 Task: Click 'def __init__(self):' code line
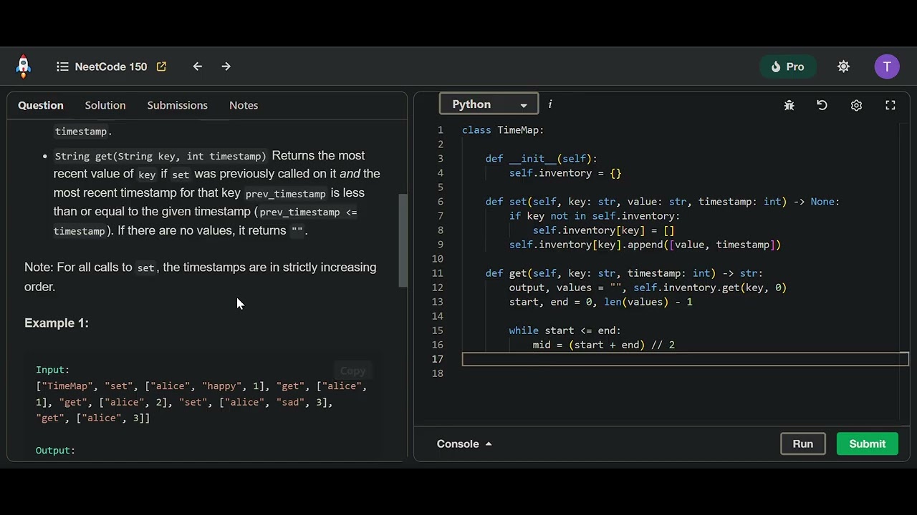[x=542, y=159]
